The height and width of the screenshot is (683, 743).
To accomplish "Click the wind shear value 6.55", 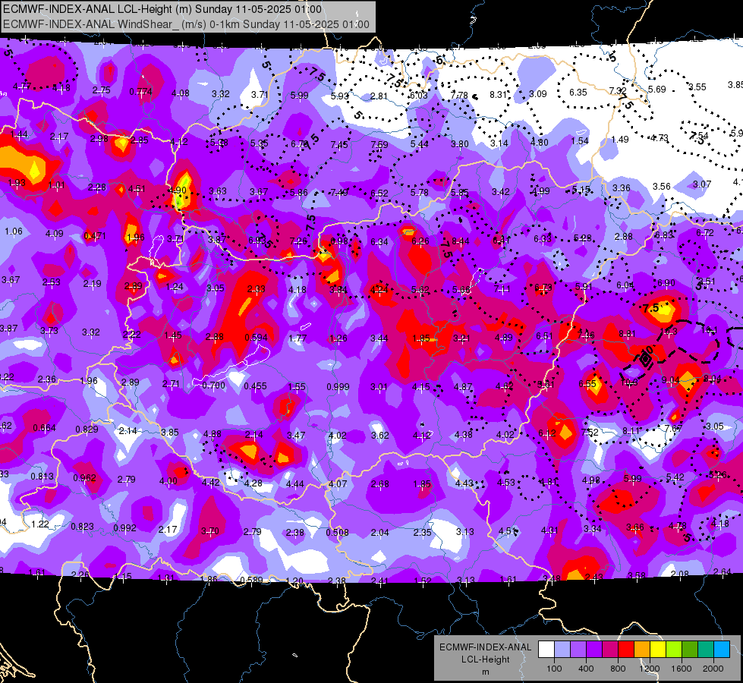I will [587, 384].
